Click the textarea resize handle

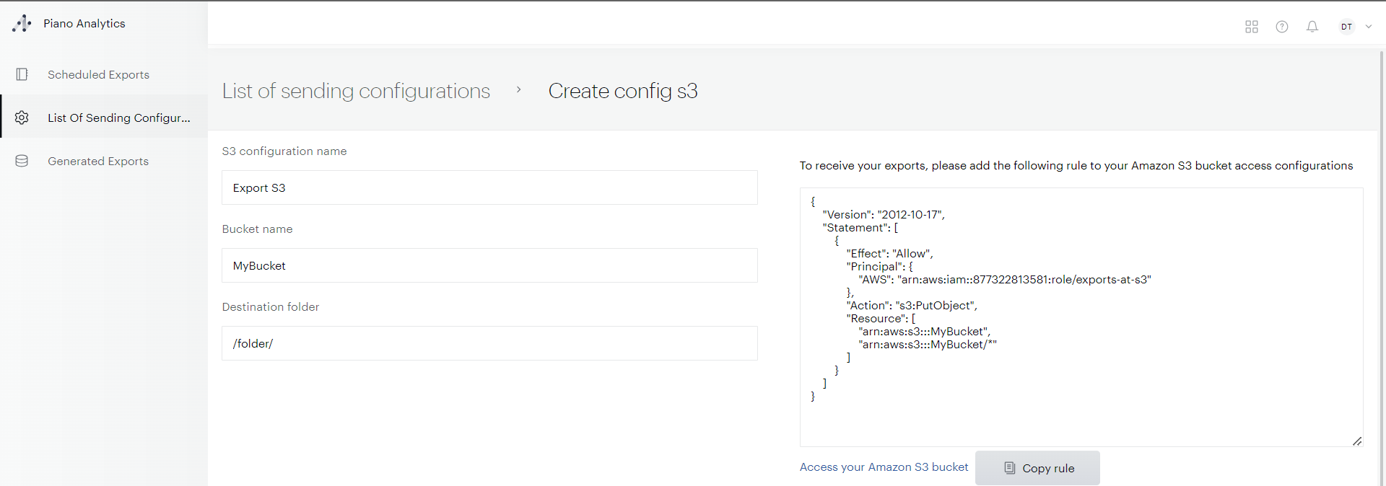[x=1356, y=441]
